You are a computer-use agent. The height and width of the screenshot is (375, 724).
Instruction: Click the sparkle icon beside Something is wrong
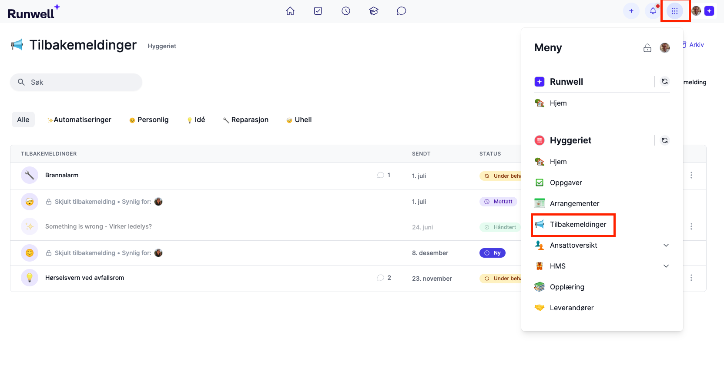30,226
